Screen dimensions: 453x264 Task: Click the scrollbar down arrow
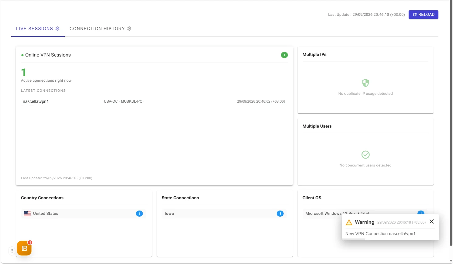coord(451,261)
